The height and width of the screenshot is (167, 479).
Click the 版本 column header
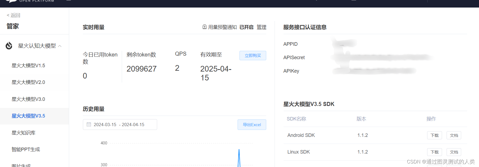[362, 119]
